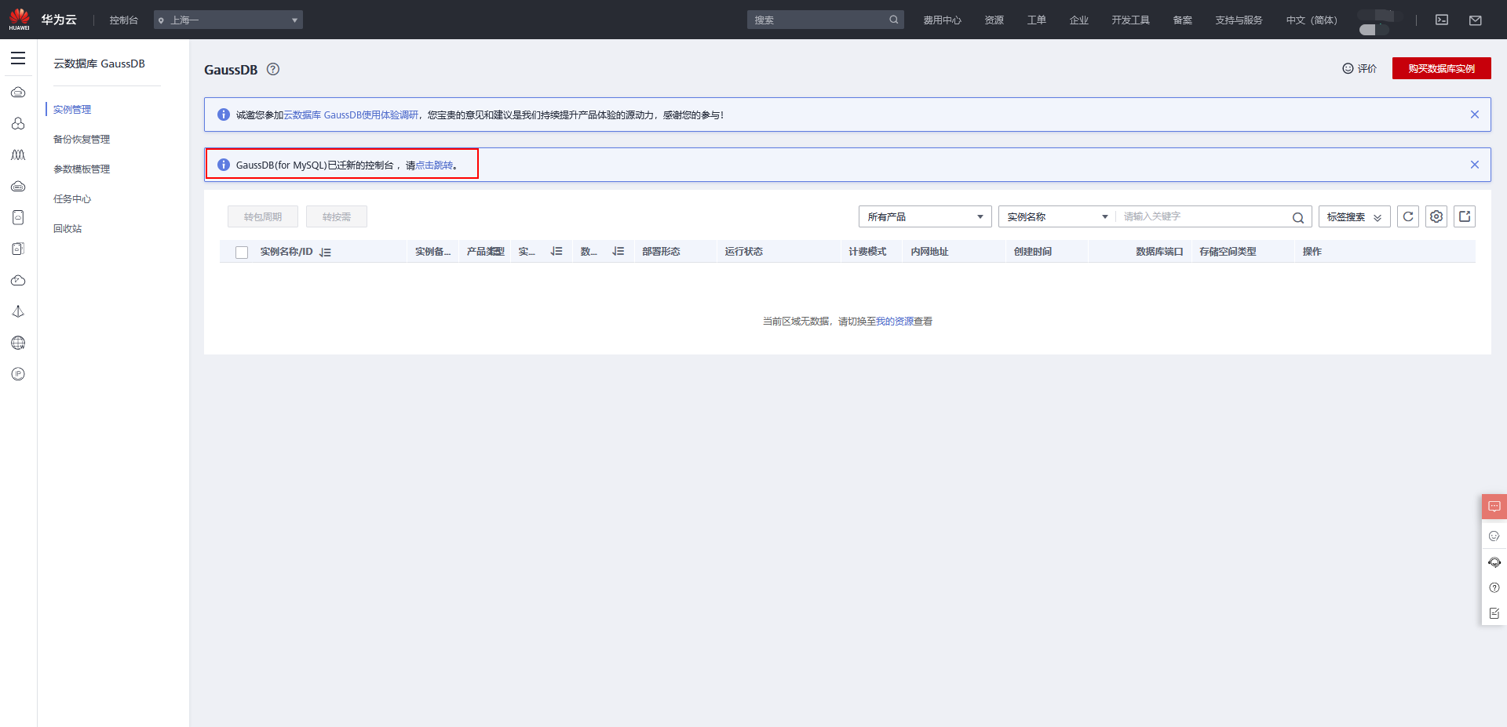The width and height of the screenshot is (1507, 727).
Task: Open the floating note edit icon
Action: point(1494,614)
